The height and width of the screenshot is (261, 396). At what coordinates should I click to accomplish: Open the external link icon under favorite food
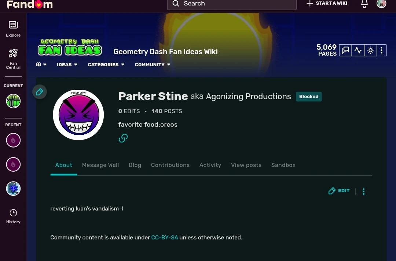(123, 138)
